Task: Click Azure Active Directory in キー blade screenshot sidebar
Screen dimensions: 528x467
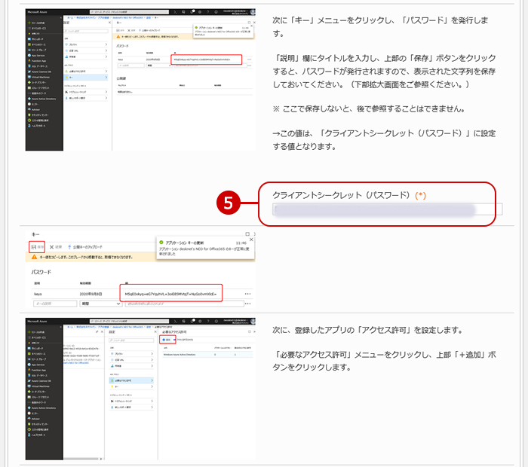Action: tap(44, 99)
